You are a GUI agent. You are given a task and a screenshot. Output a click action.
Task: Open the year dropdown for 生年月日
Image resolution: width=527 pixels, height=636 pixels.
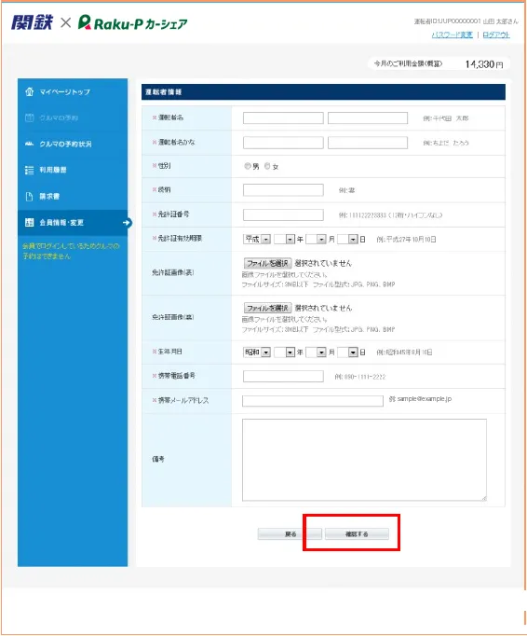284,353
